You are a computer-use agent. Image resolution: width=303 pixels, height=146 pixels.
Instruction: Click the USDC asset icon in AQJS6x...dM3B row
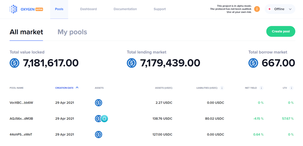point(98,119)
